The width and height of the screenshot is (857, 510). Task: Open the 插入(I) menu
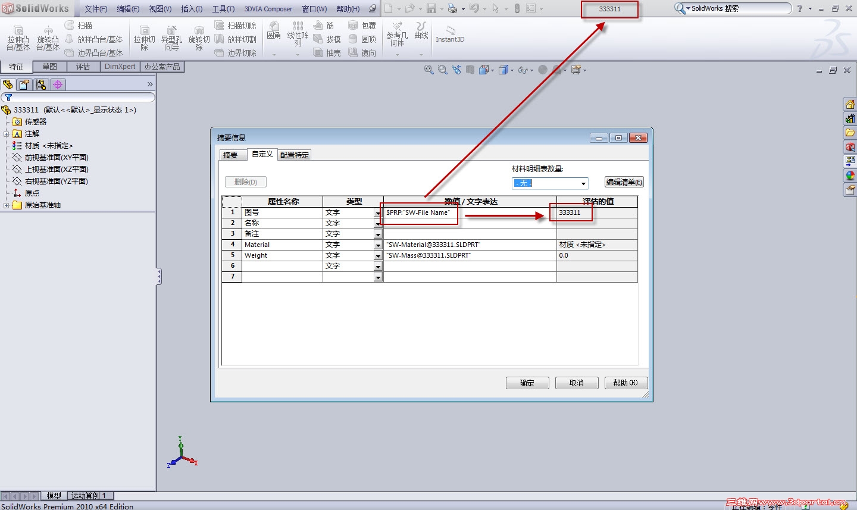click(x=192, y=9)
